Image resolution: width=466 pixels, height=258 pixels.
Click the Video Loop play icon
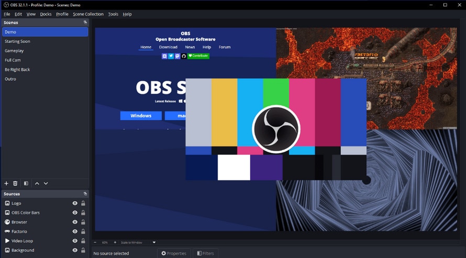[x=7, y=241]
